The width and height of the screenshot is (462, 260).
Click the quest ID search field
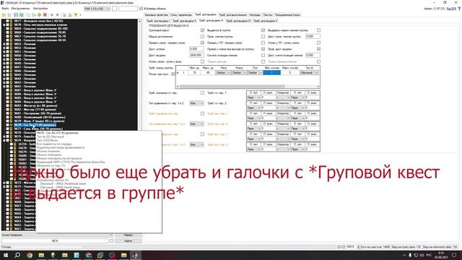(55, 240)
